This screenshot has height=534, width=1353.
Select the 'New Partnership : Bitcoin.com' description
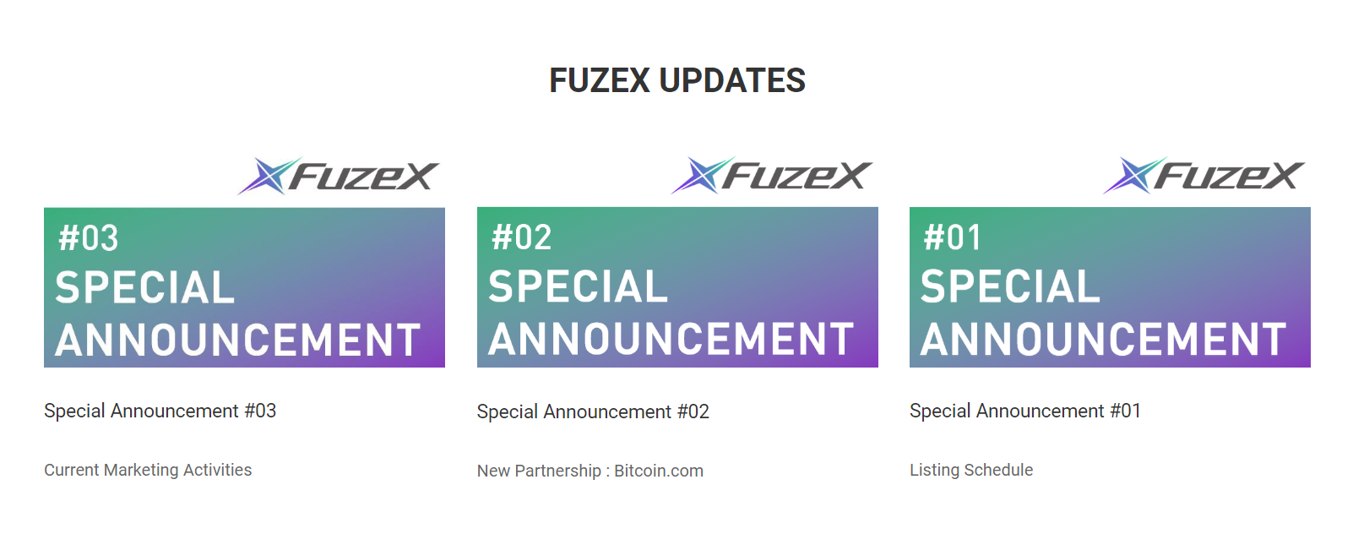click(x=590, y=471)
